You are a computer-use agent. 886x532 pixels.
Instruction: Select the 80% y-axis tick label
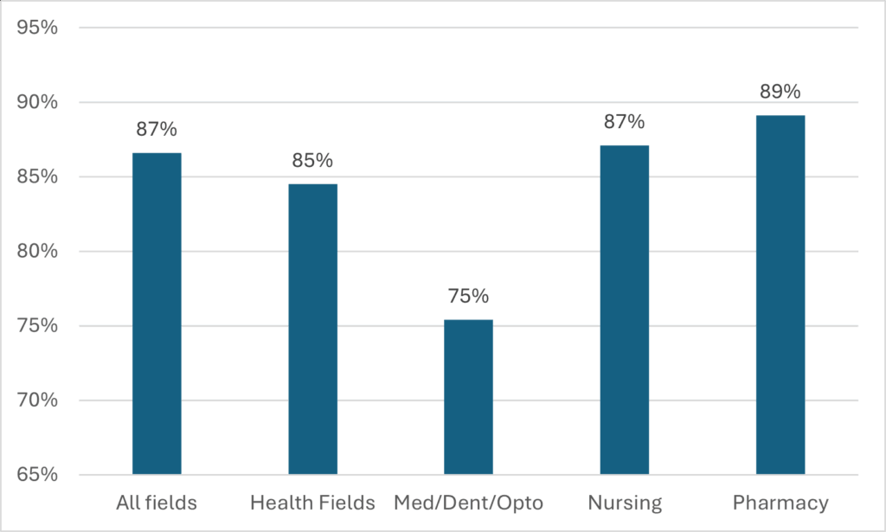click(37, 252)
